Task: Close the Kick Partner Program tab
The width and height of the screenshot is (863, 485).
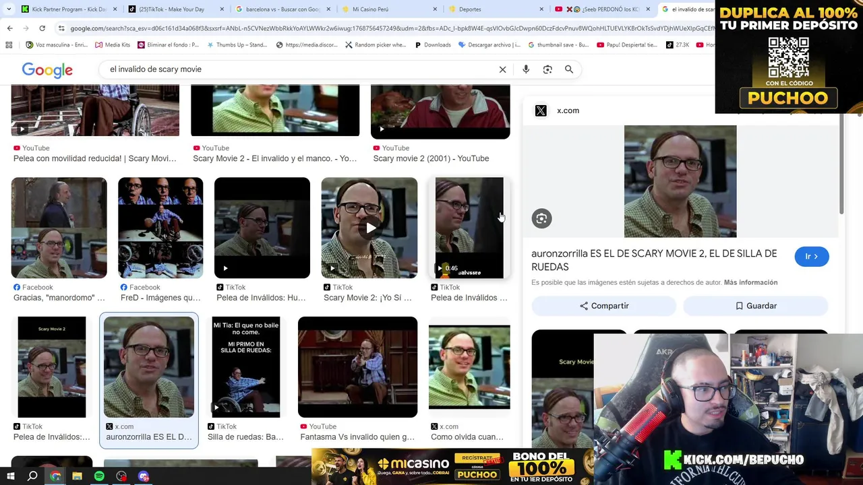Action: pos(115,9)
